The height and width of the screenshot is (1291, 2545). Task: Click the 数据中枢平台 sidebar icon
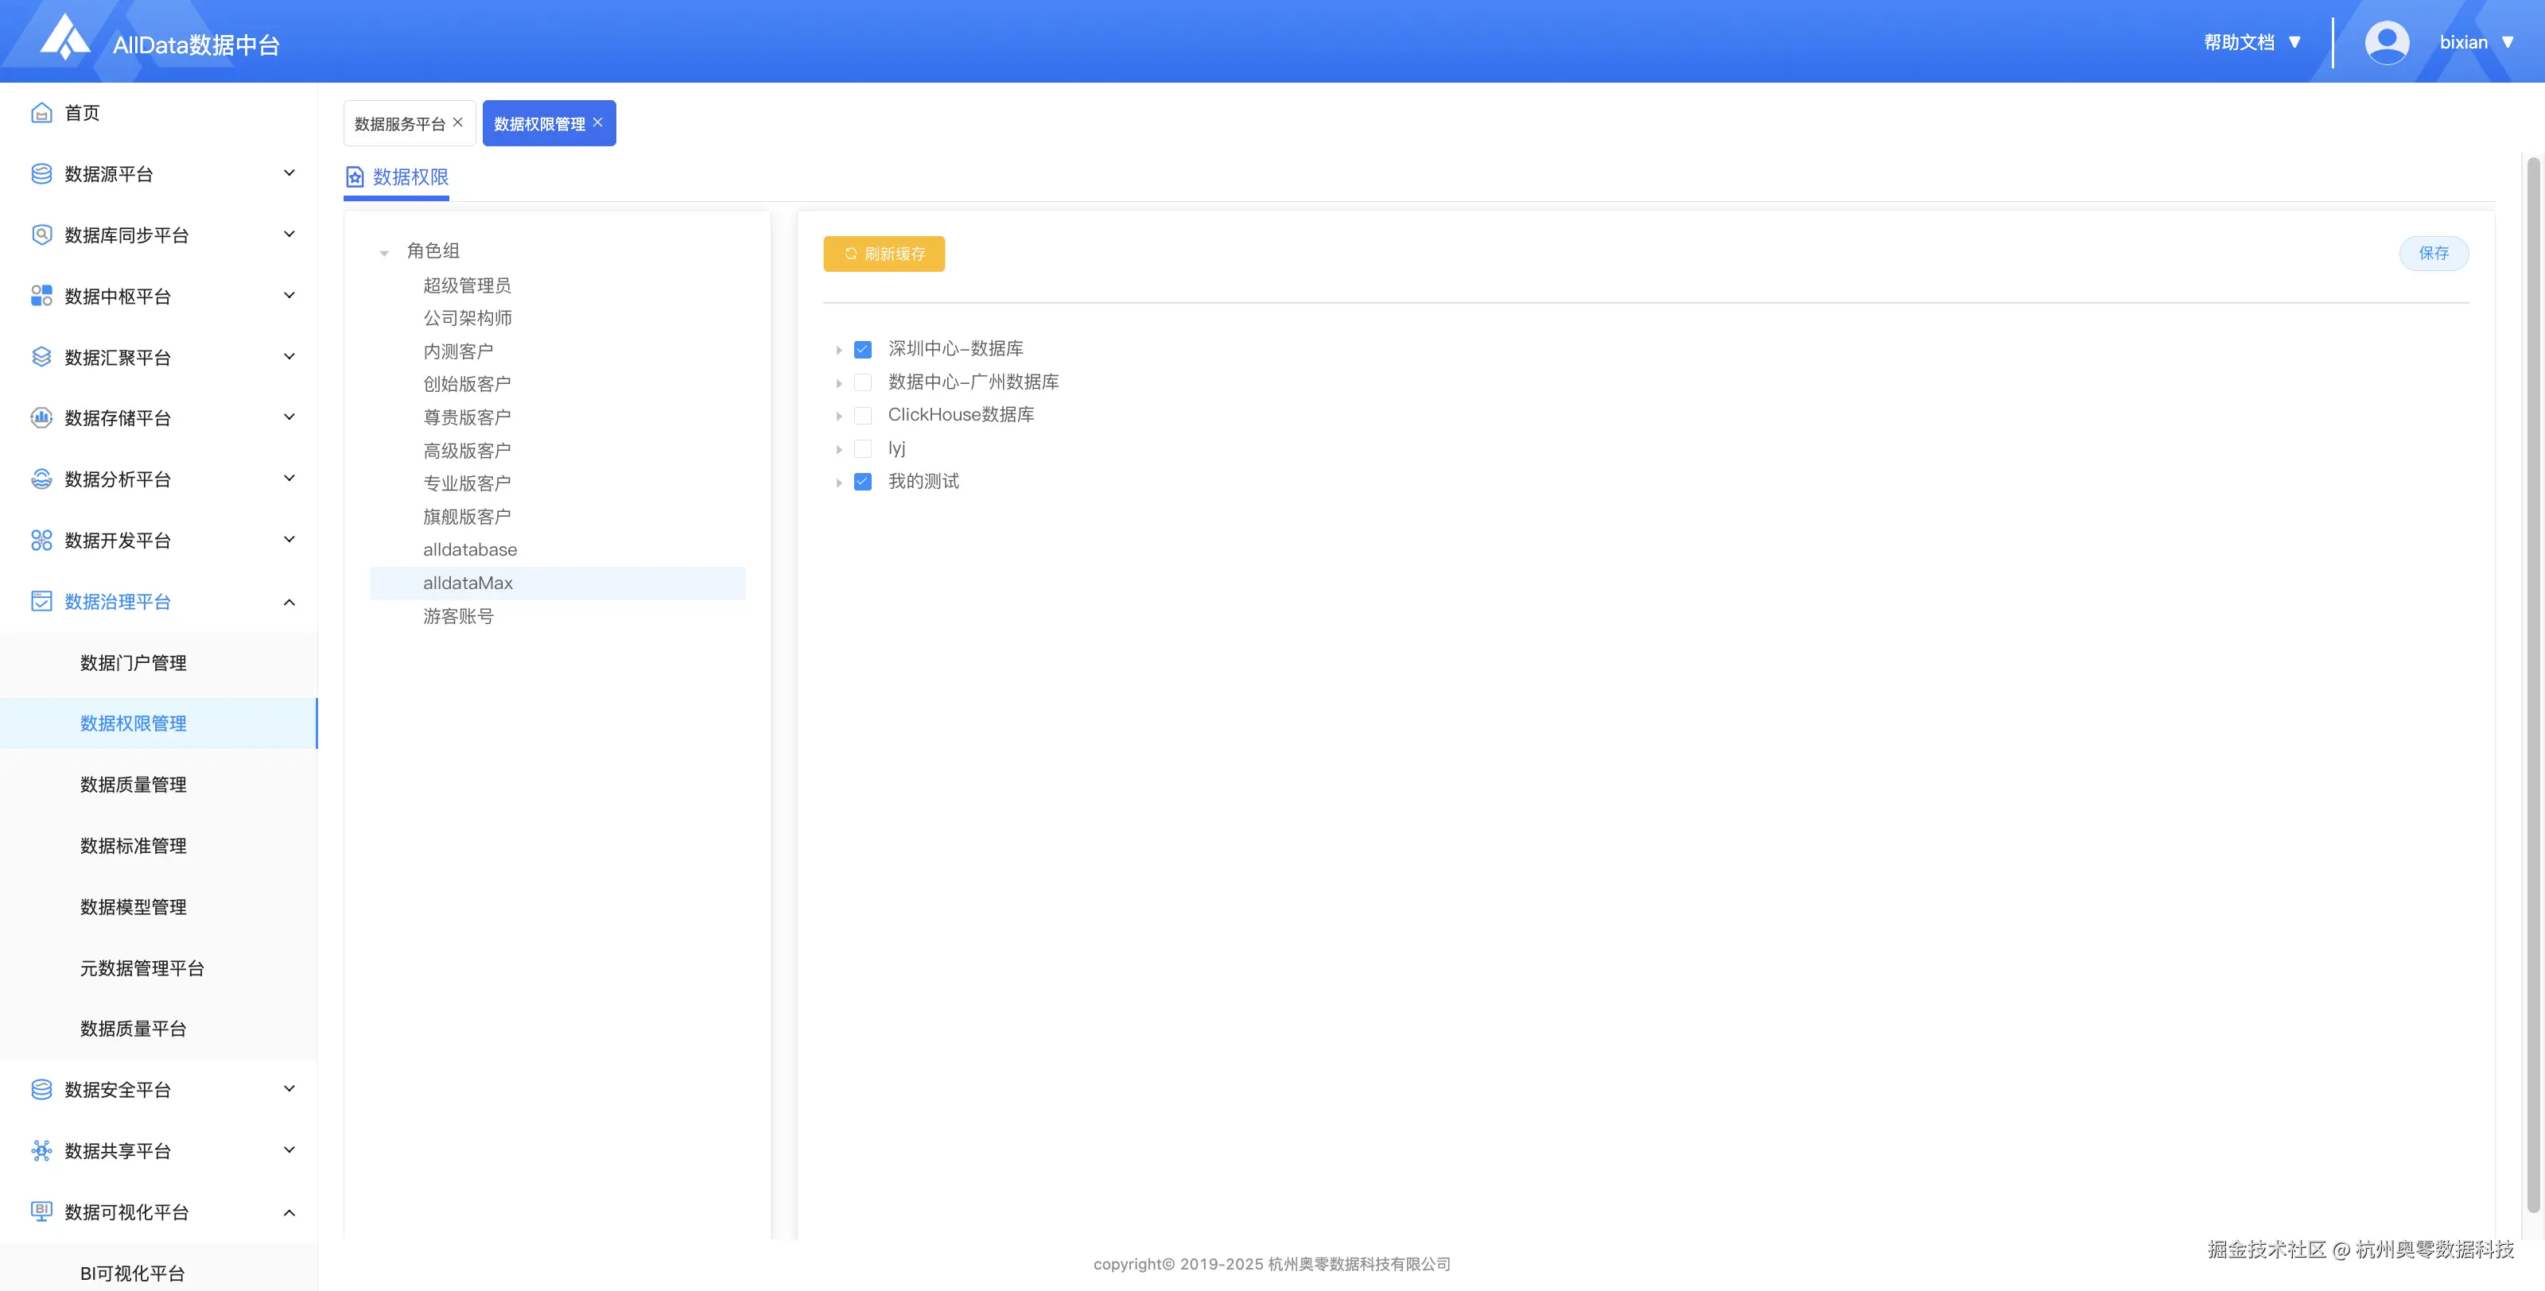coord(41,296)
